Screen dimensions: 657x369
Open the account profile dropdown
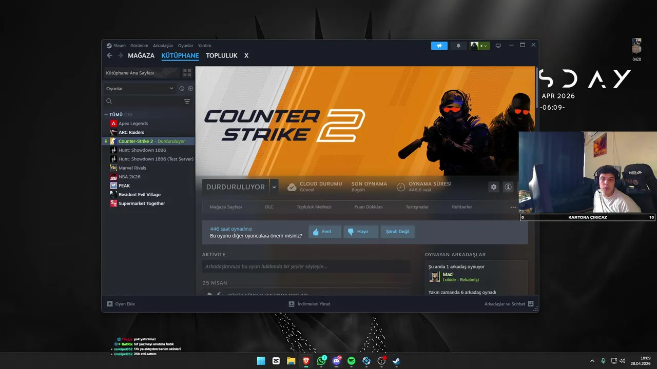(479, 46)
